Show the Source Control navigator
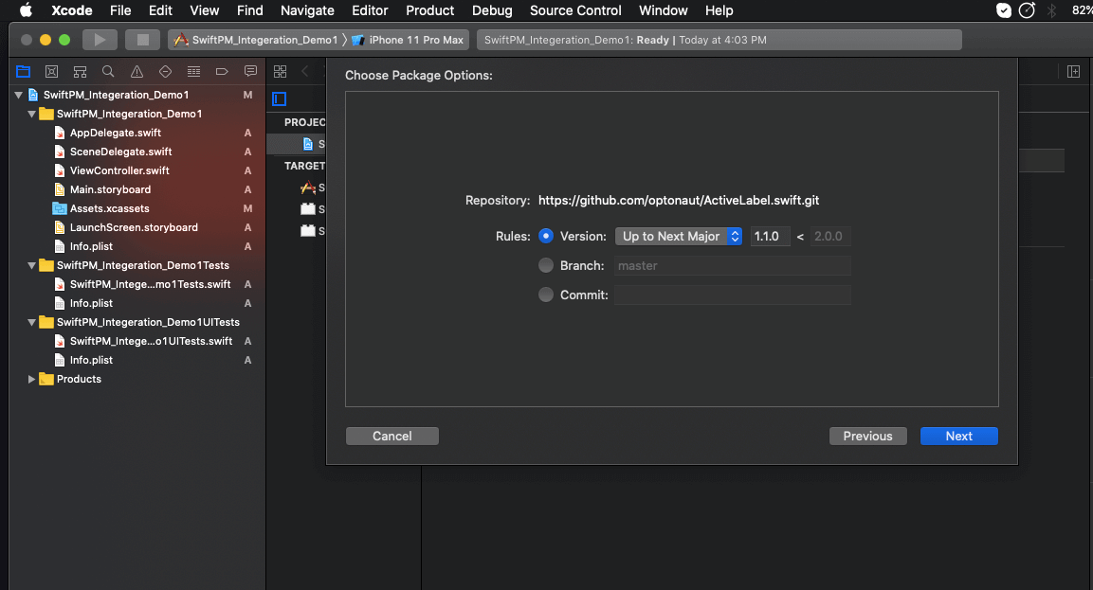Image resolution: width=1093 pixels, height=590 pixels. tap(51, 72)
